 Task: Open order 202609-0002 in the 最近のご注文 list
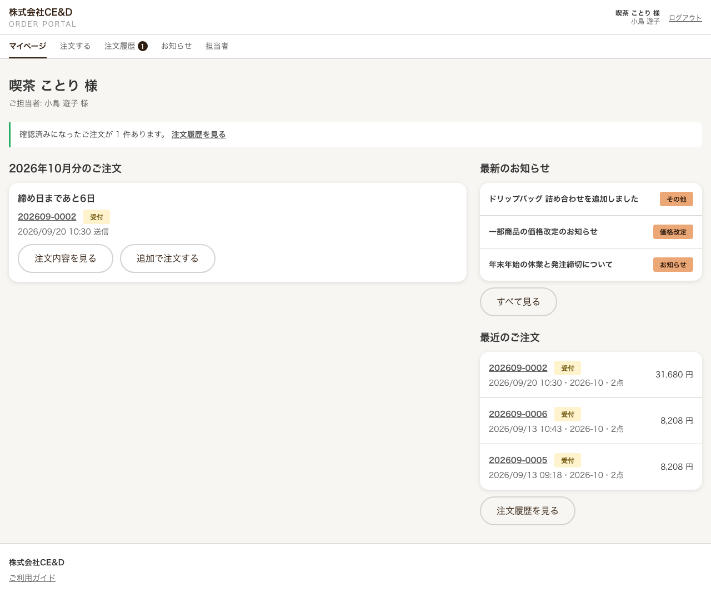(x=518, y=368)
